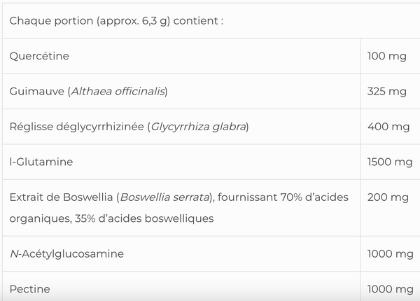The height and width of the screenshot is (301, 420).
Task: Click the Quercétine ingredient name
Action: click(x=39, y=56)
